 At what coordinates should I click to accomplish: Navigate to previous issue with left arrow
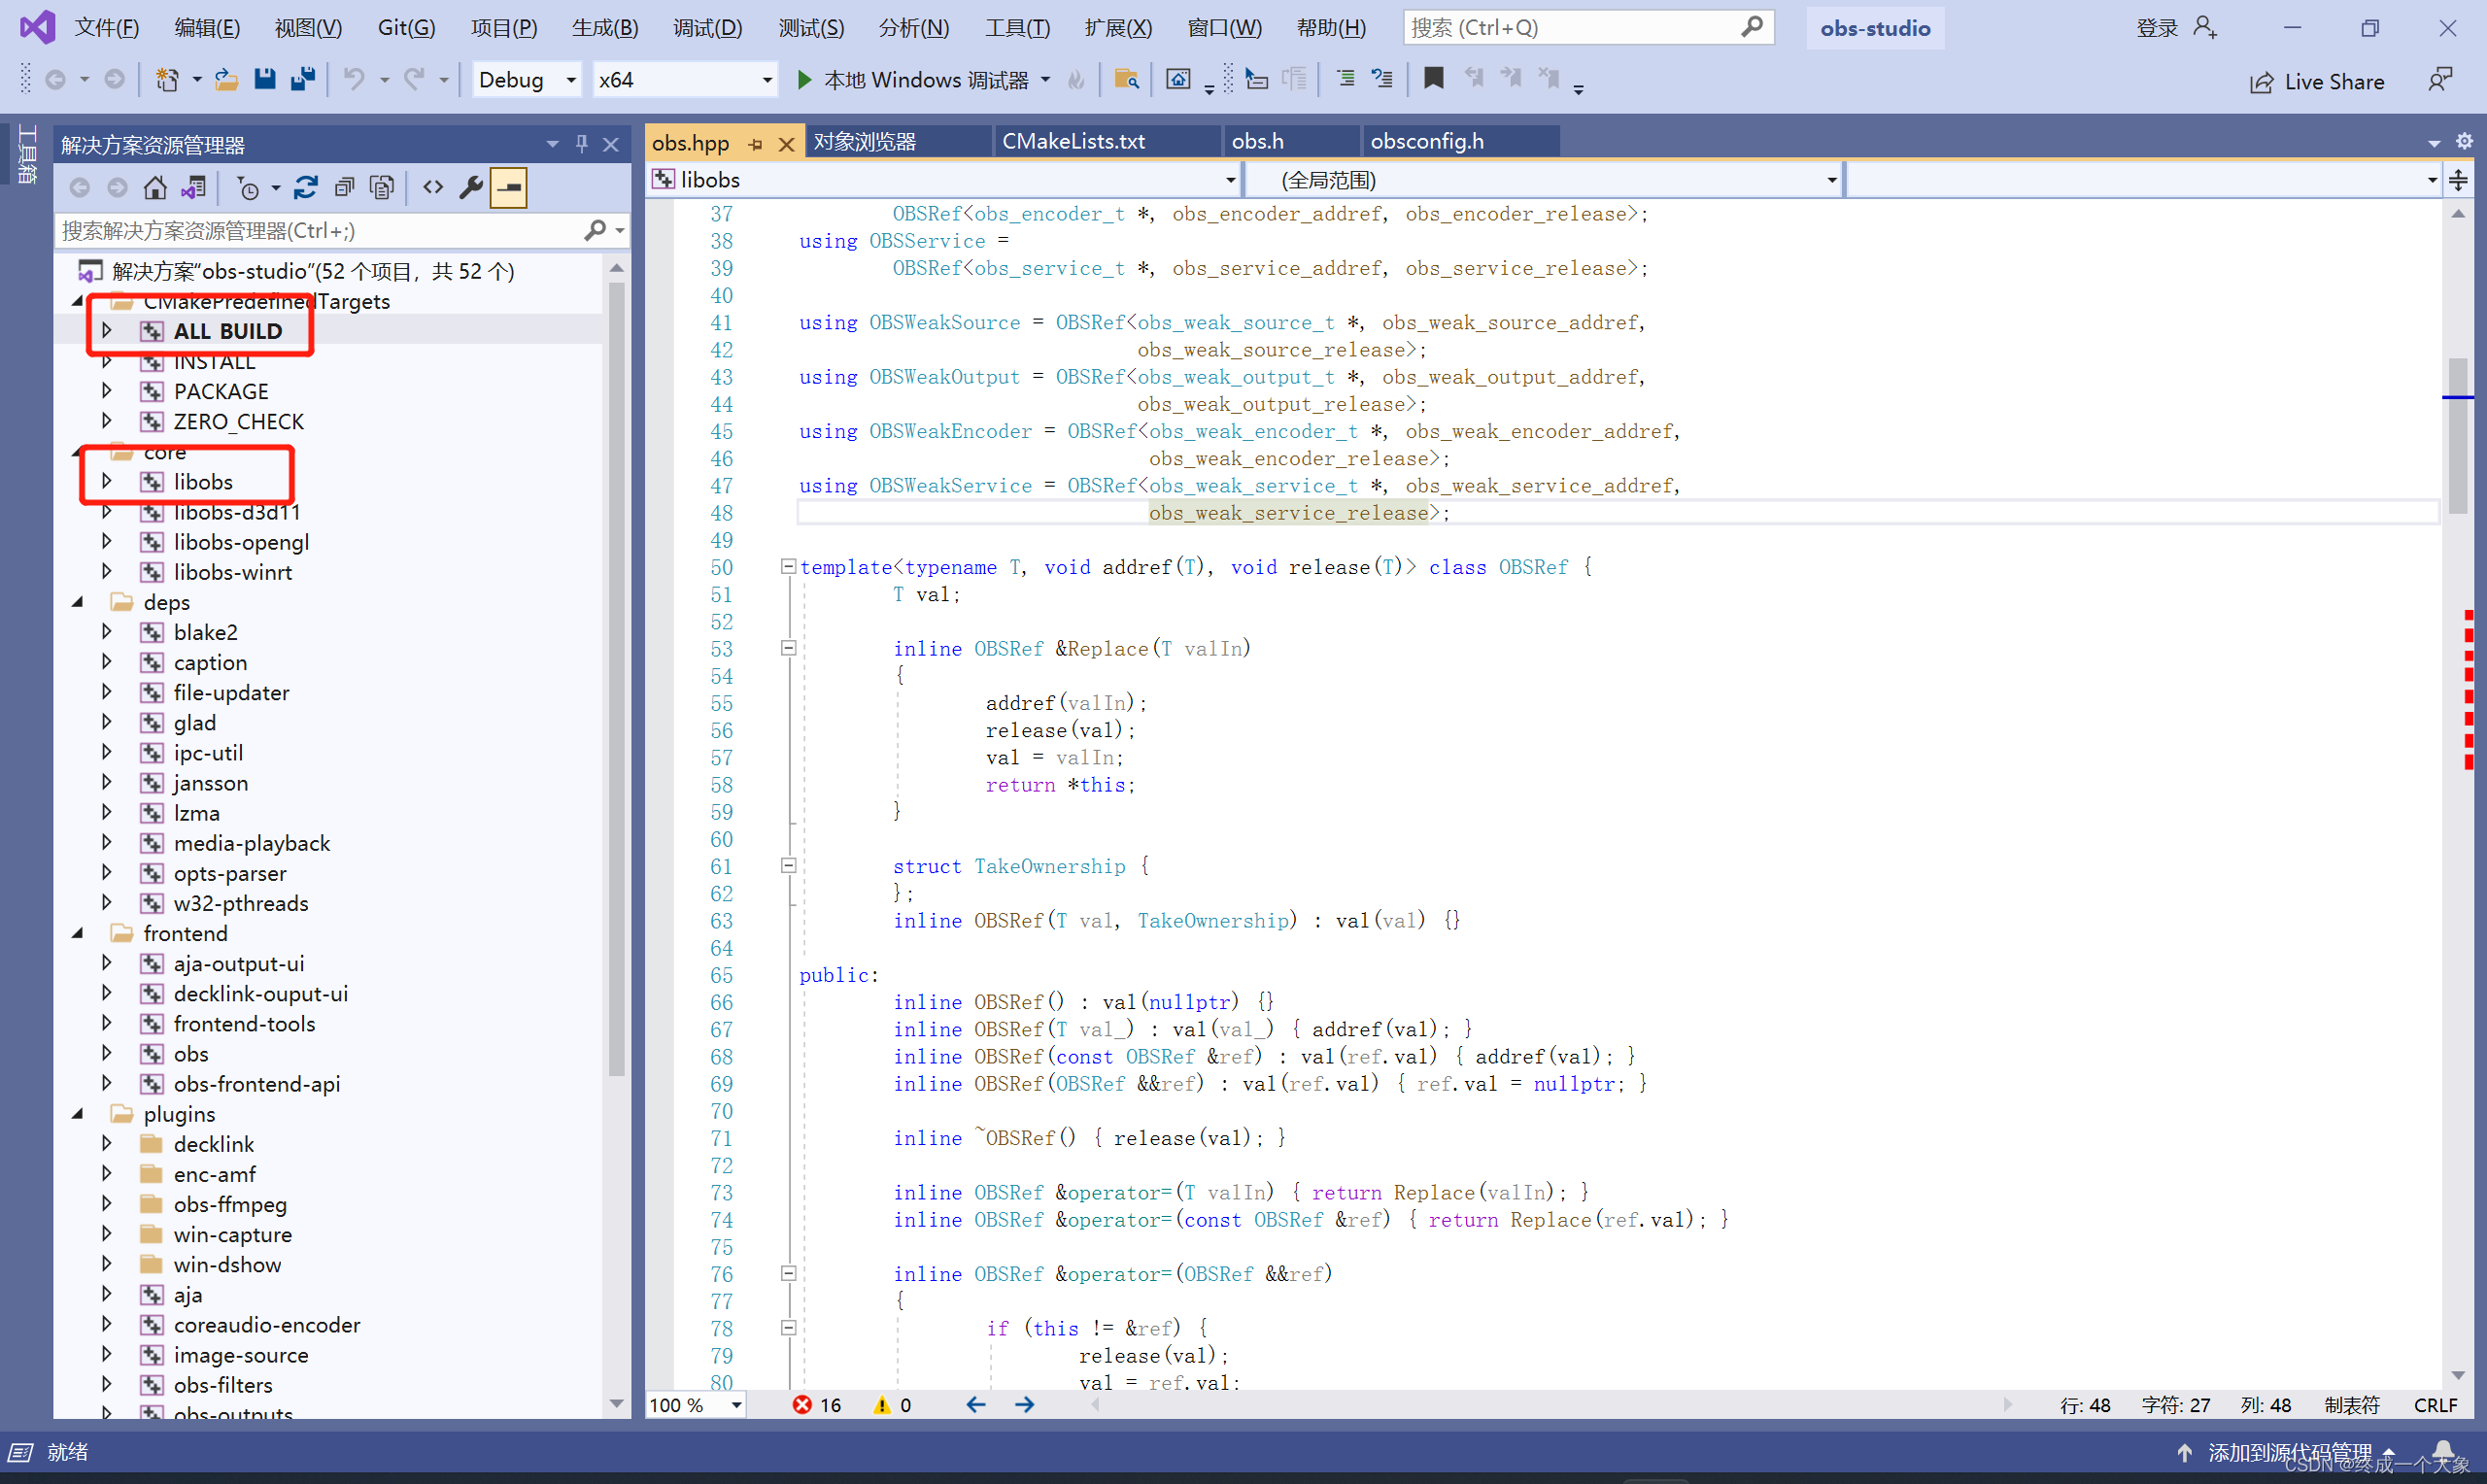tap(976, 1405)
